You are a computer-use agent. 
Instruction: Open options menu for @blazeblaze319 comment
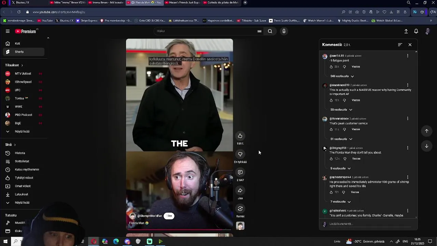[x=408, y=85]
